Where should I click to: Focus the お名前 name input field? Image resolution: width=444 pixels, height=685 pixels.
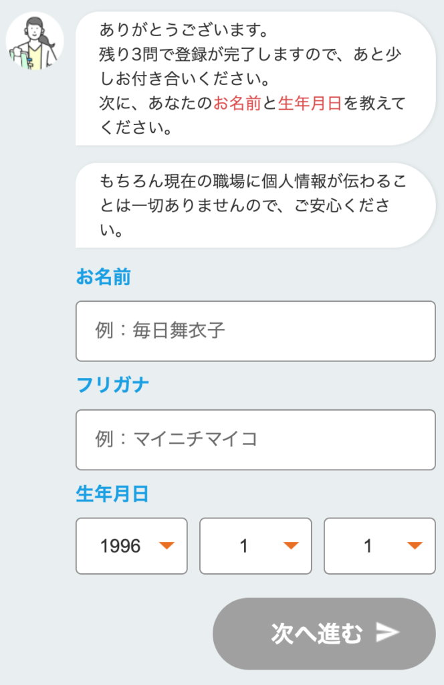click(x=255, y=331)
